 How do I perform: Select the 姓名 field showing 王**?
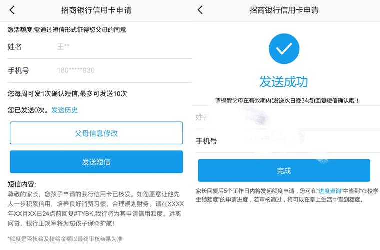click(100, 46)
